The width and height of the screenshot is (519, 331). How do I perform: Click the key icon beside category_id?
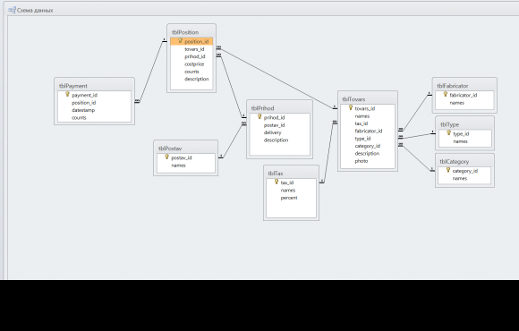click(448, 170)
